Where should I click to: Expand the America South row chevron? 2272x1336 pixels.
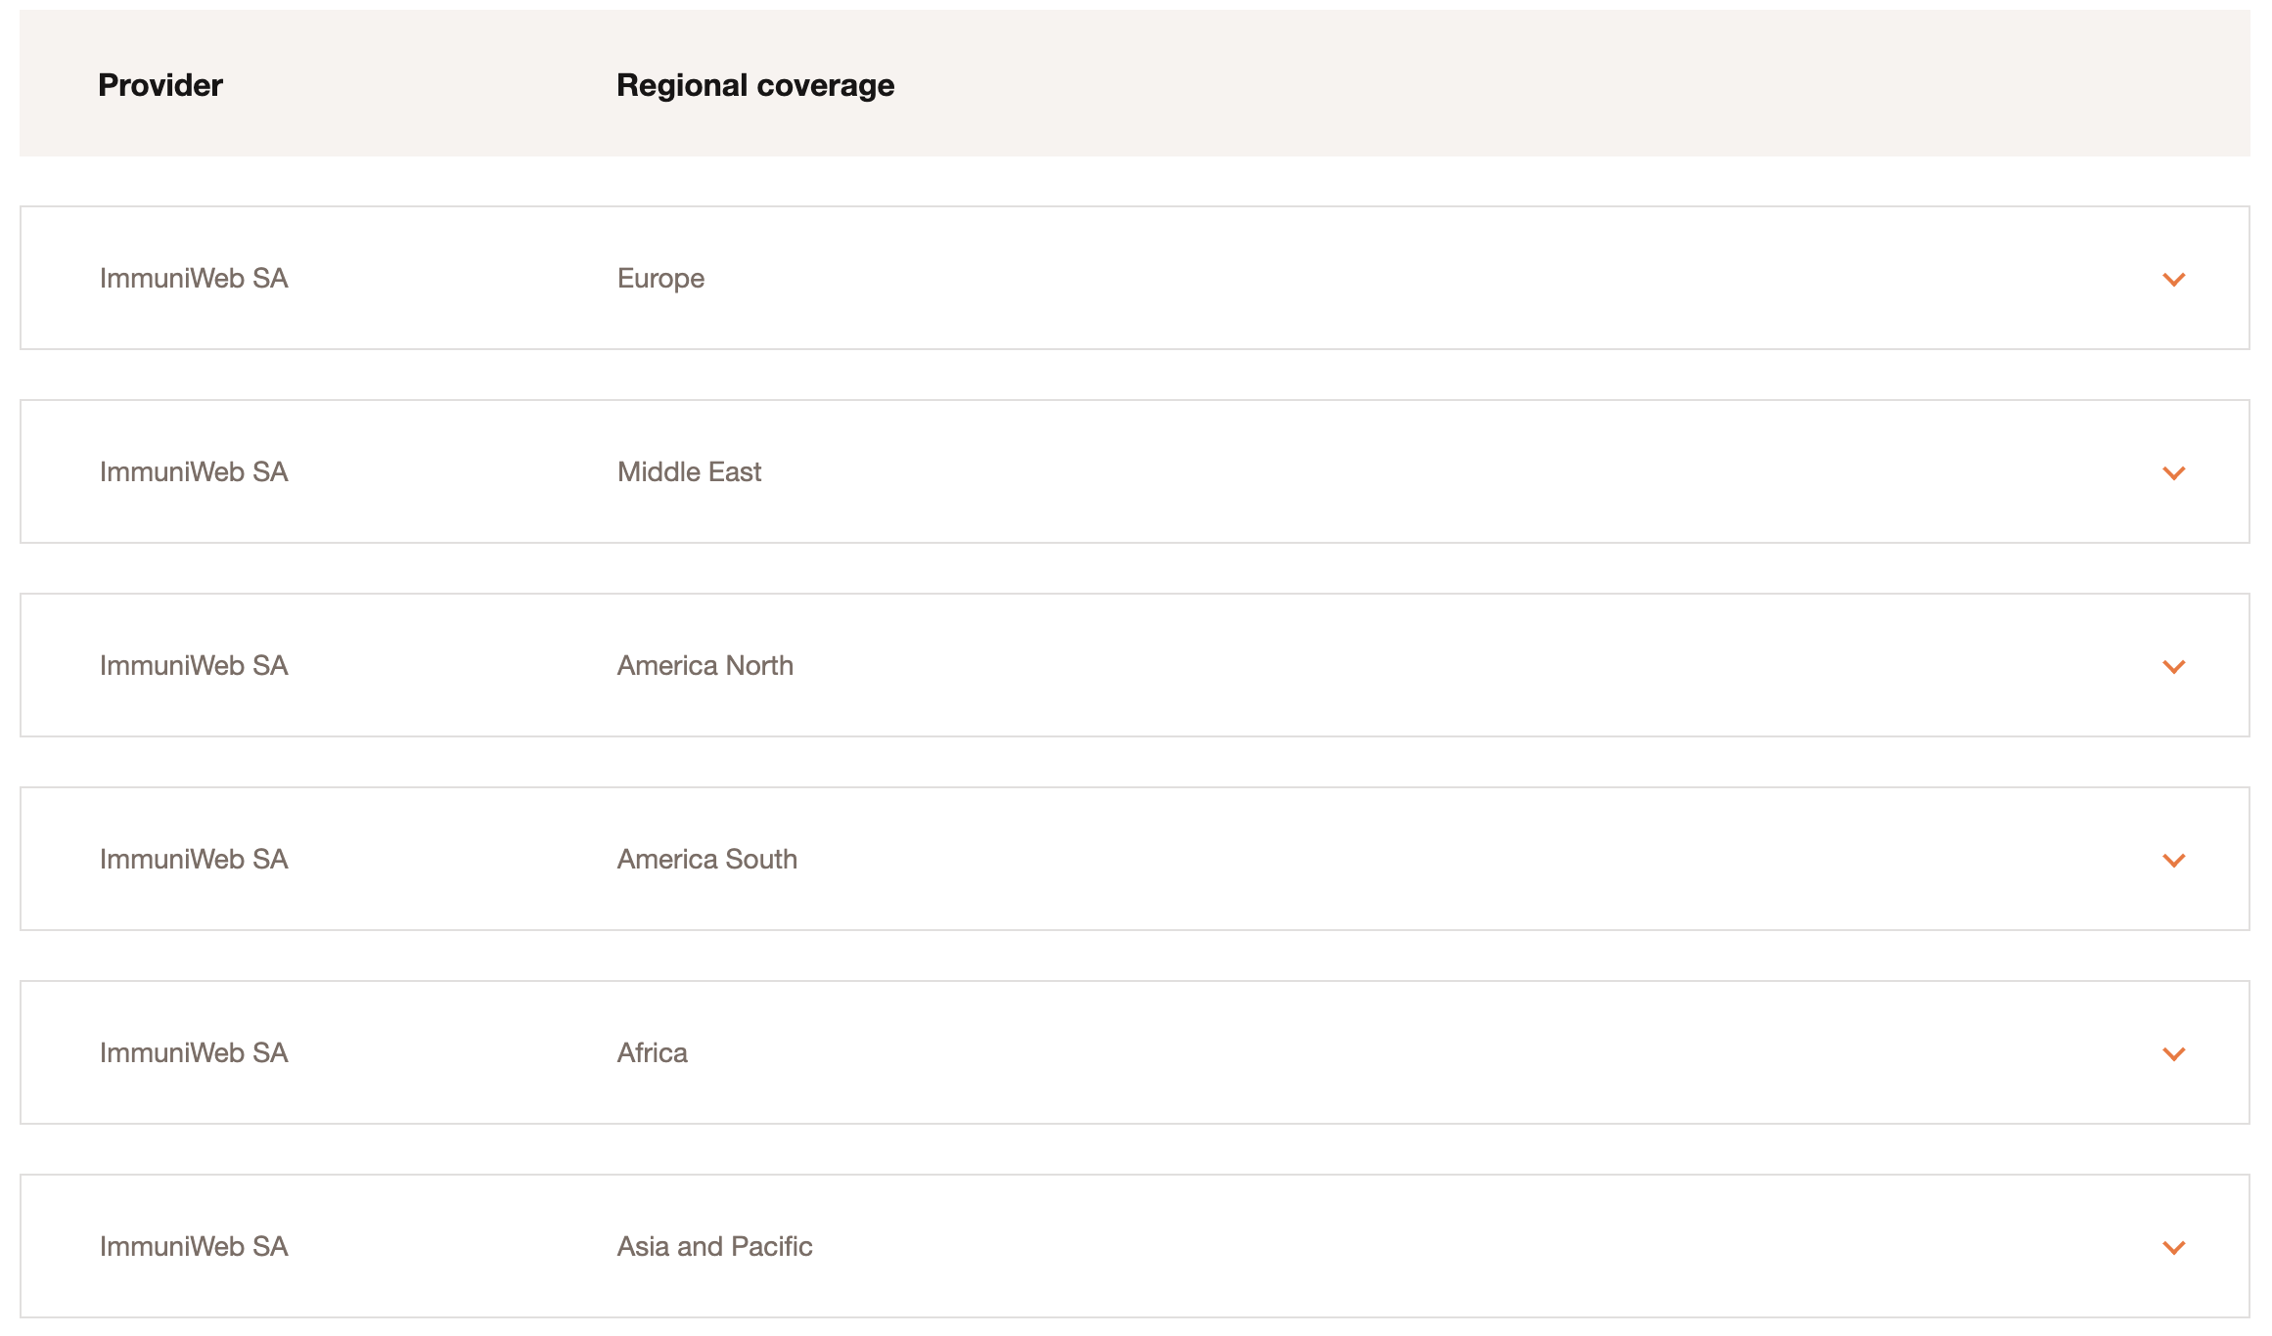(x=2173, y=861)
